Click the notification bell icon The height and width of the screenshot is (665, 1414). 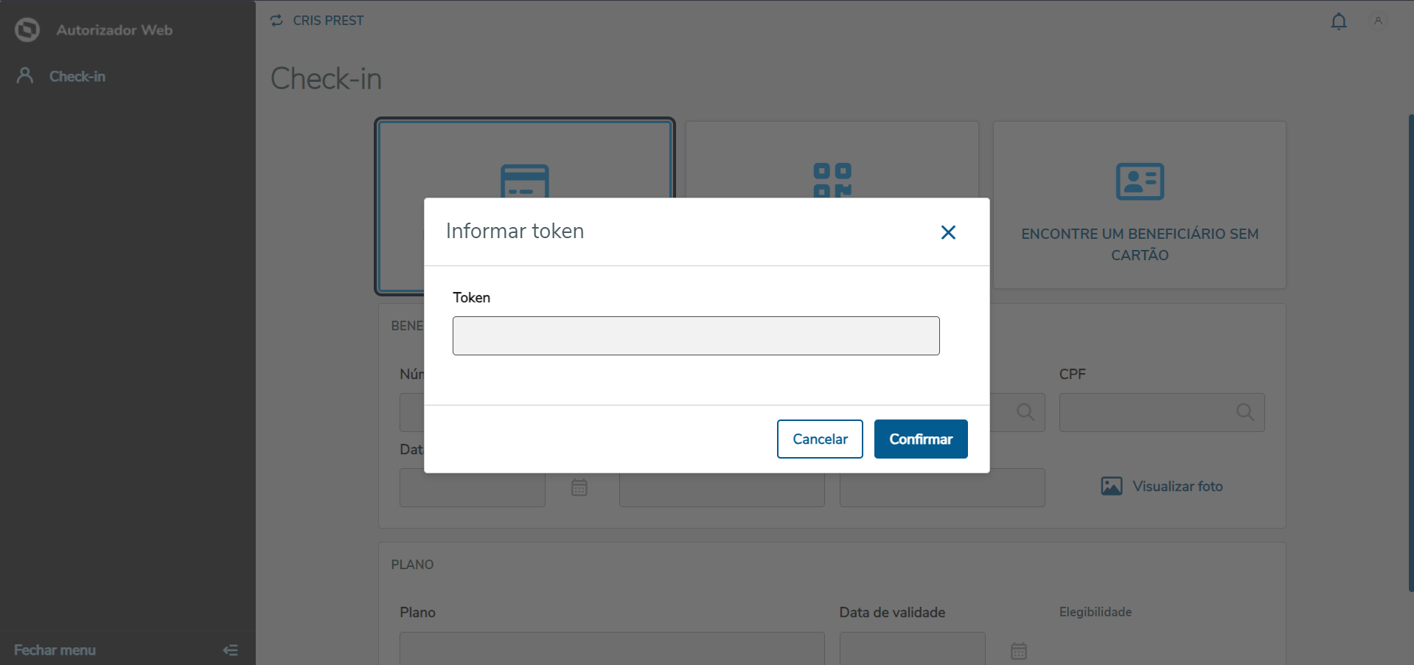(1338, 21)
